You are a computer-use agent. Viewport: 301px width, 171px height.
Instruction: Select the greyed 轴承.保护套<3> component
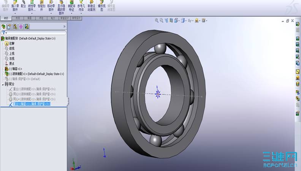[x=23, y=79]
